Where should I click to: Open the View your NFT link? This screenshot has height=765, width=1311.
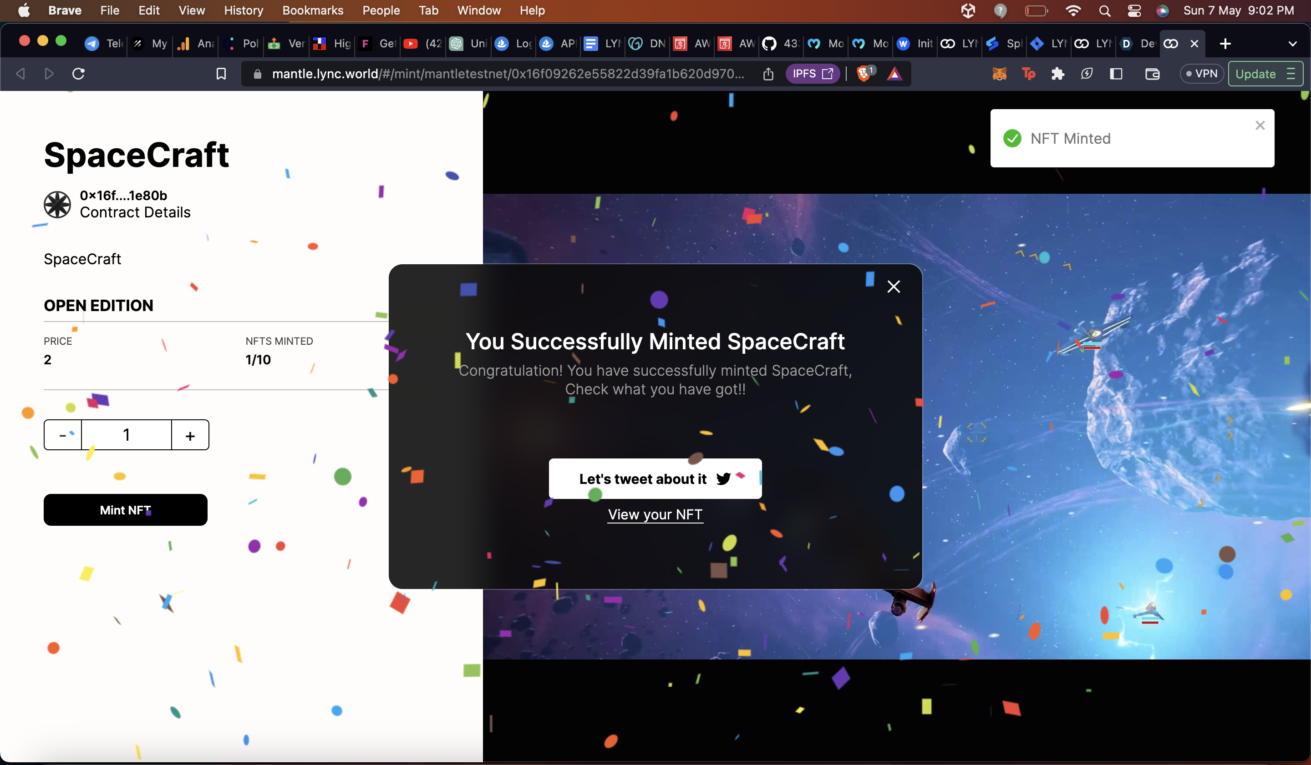point(655,514)
